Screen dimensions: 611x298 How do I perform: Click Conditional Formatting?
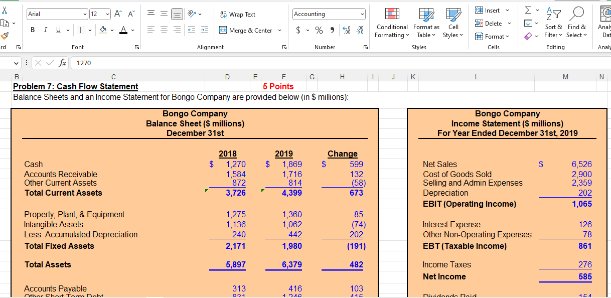[x=392, y=23]
